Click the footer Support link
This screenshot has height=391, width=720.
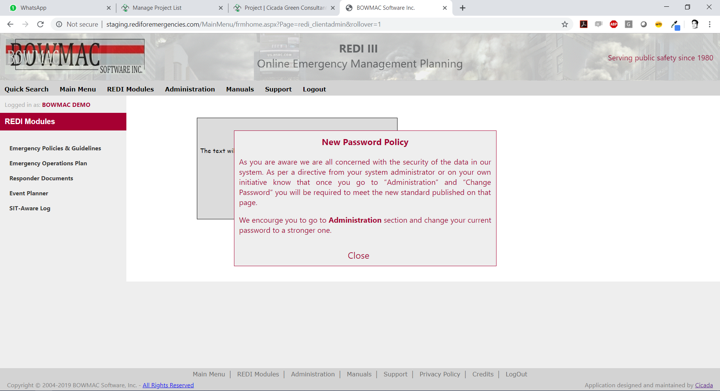coord(395,374)
